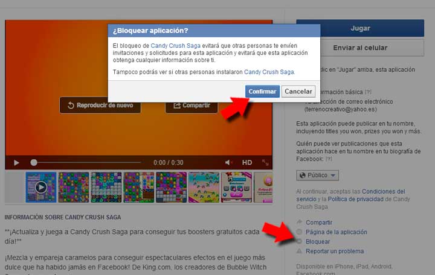This screenshot has width=435, height=275.
Task: Click Reportar un problema link
Action: tap(335, 251)
